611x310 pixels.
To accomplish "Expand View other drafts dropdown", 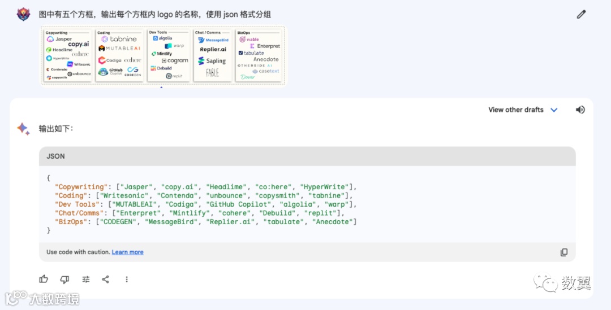I will click(x=554, y=110).
